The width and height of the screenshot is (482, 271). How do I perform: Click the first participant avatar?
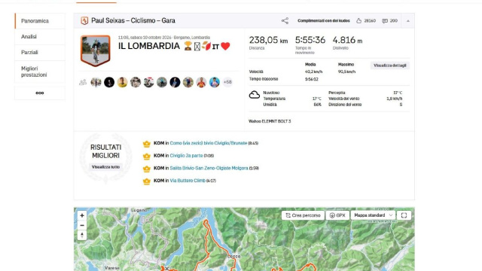pyautogui.click(x=96, y=82)
